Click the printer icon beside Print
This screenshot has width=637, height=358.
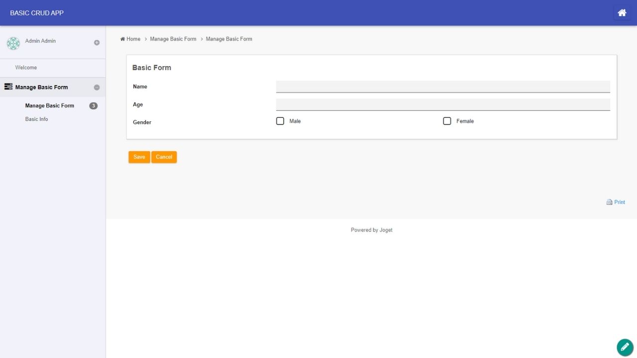point(609,202)
